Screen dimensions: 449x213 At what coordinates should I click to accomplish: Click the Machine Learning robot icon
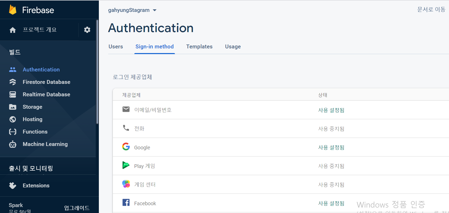tap(13, 144)
